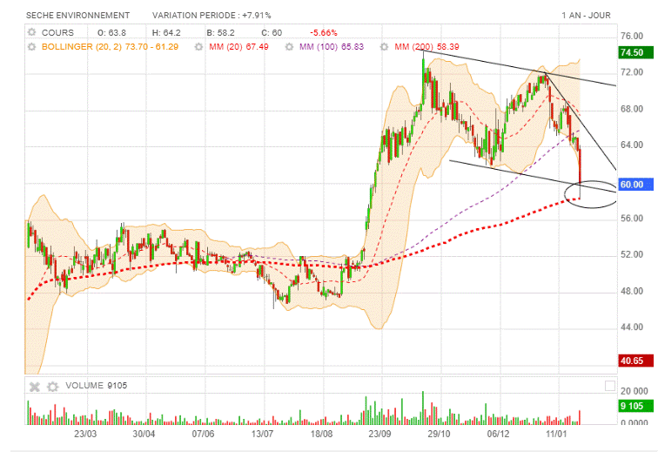Tick the checkbox in the volume panel
This screenshot has width=658, height=452.
tap(610, 386)
